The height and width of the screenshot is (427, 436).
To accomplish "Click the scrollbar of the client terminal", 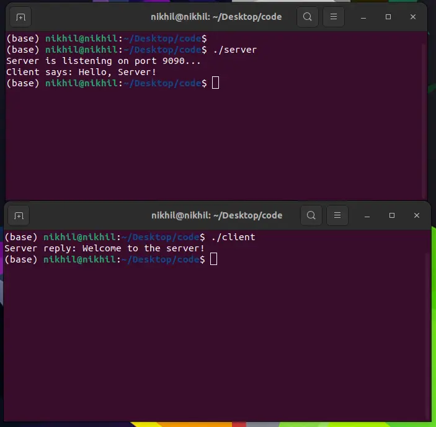I will tap(429, 336).
